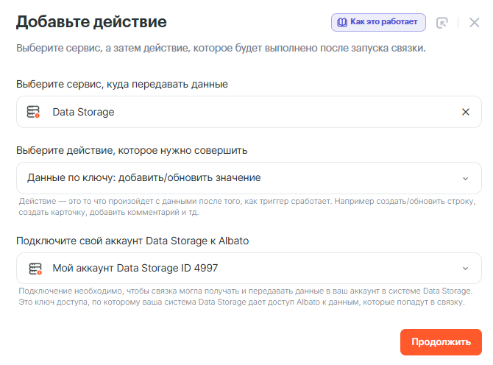Expand the account dropdown chevron
The height and width of the screenshot is (365, 493).
(x=465, y=269)
